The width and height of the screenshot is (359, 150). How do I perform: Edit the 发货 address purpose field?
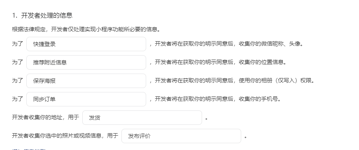pyautogui.click(x=142, y=118)
